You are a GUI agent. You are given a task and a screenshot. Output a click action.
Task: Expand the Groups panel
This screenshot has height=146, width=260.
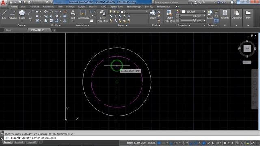212,25
